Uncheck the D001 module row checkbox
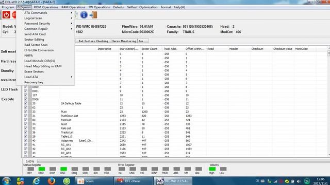Image resolution: width=330 pixels, height=185 pixels. pyautogui.click(x=26, y=91)
